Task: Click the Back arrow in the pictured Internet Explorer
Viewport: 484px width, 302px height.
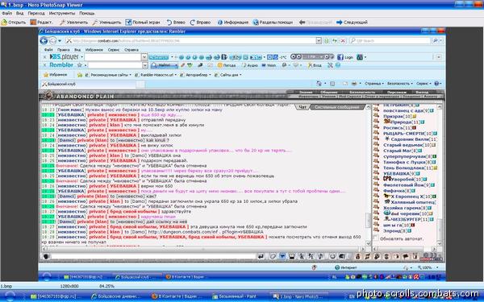Action: point(44,41)
